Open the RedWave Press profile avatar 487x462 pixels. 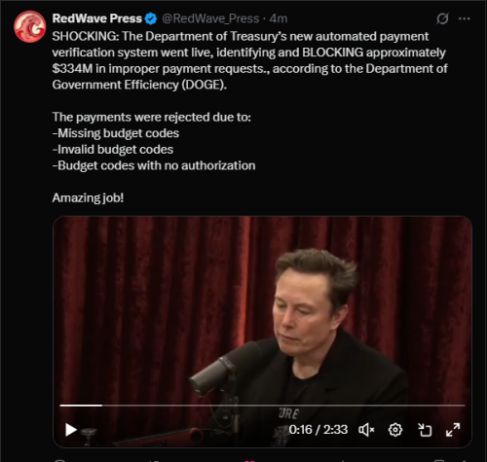(30, 26)
